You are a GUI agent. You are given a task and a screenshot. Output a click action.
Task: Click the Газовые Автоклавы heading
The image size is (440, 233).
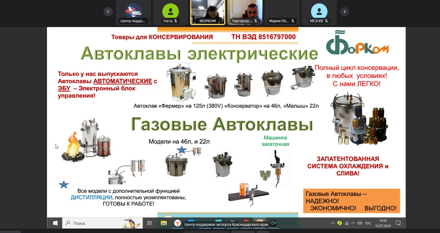coord(222,124)
